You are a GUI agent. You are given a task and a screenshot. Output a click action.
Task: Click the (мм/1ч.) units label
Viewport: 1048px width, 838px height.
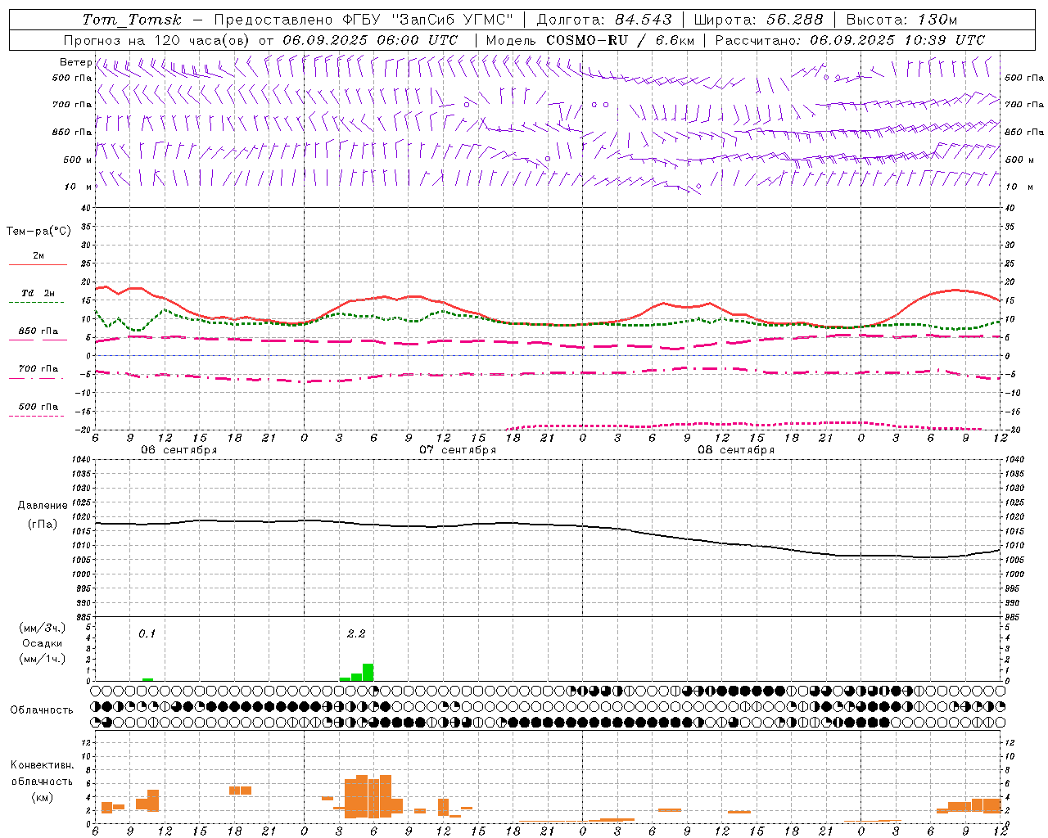tap(42, 659)
